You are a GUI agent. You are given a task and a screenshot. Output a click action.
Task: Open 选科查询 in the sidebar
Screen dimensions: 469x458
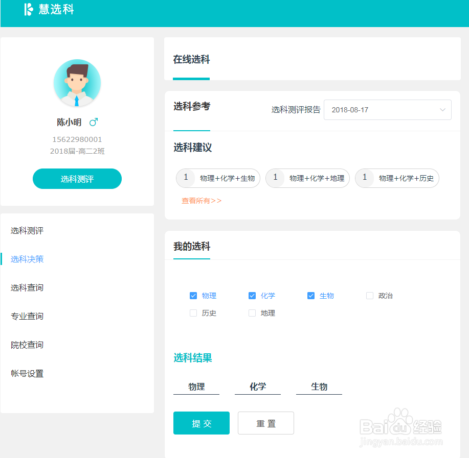27,287
